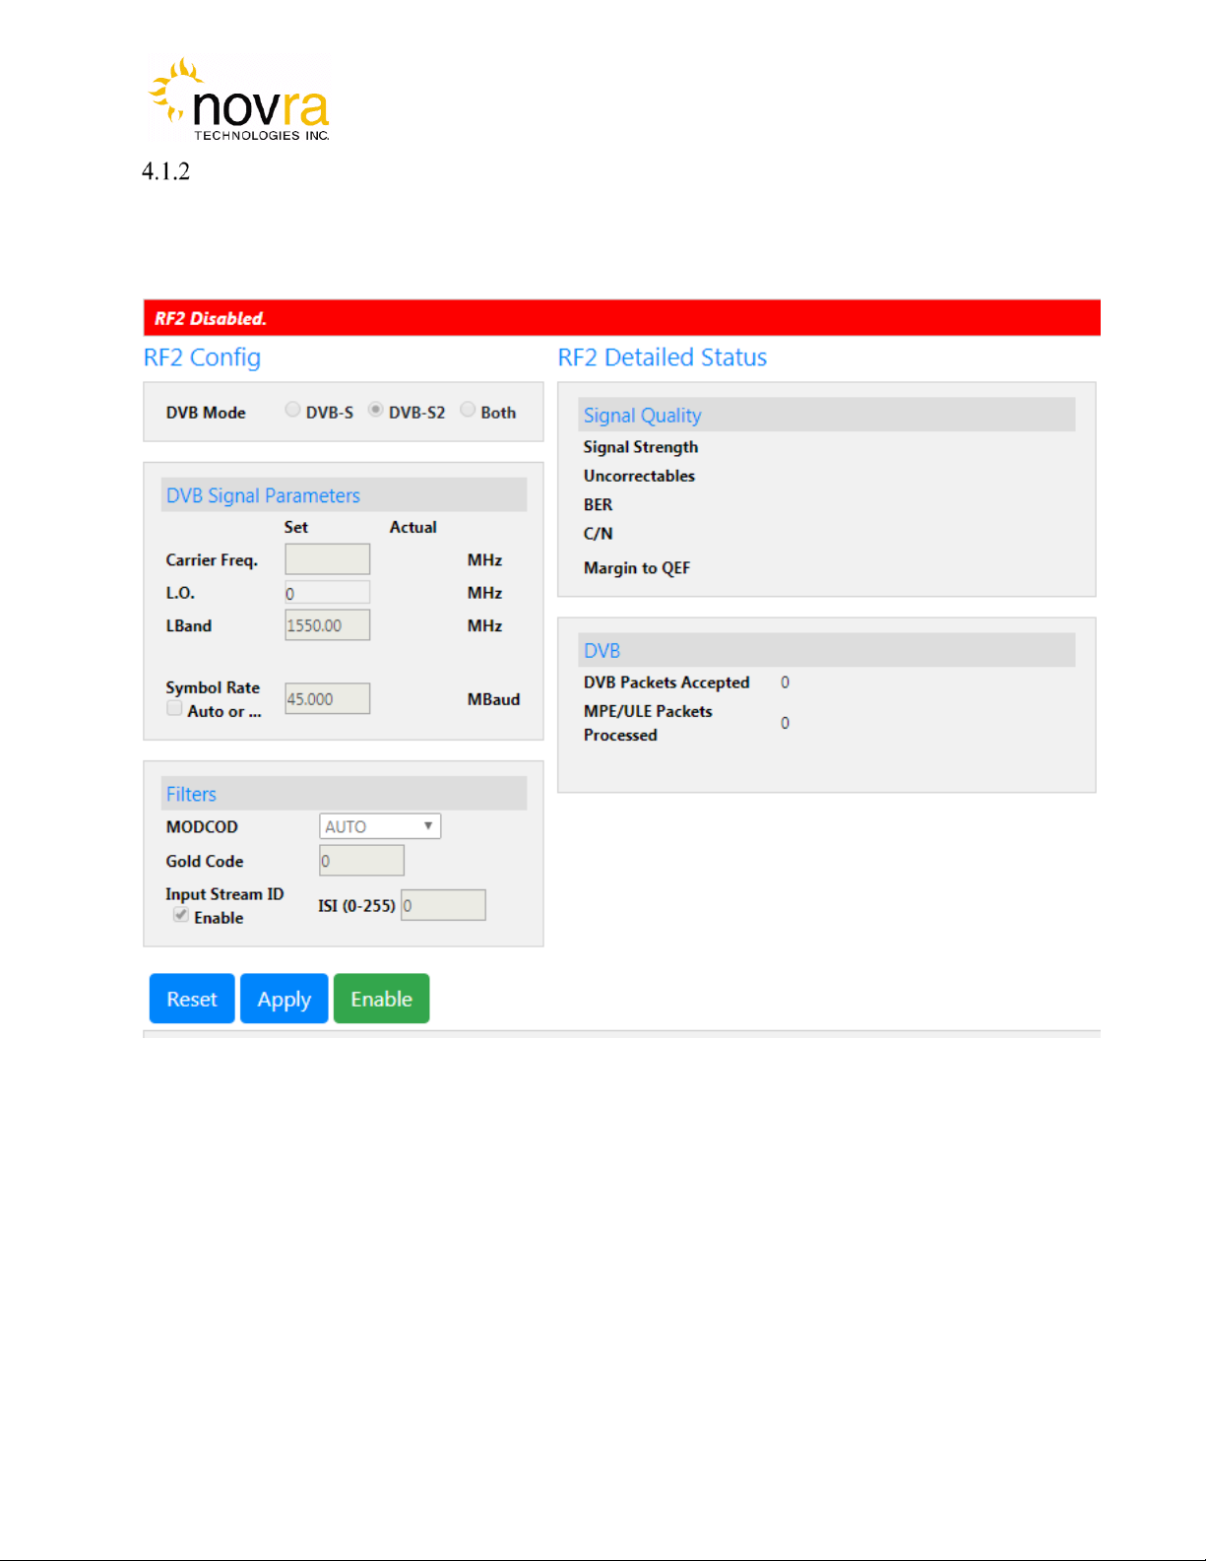Viewport: 1206px width, 1561px height.
Task: Click the Carrier Freq. input field
Action: click(328, 559)
